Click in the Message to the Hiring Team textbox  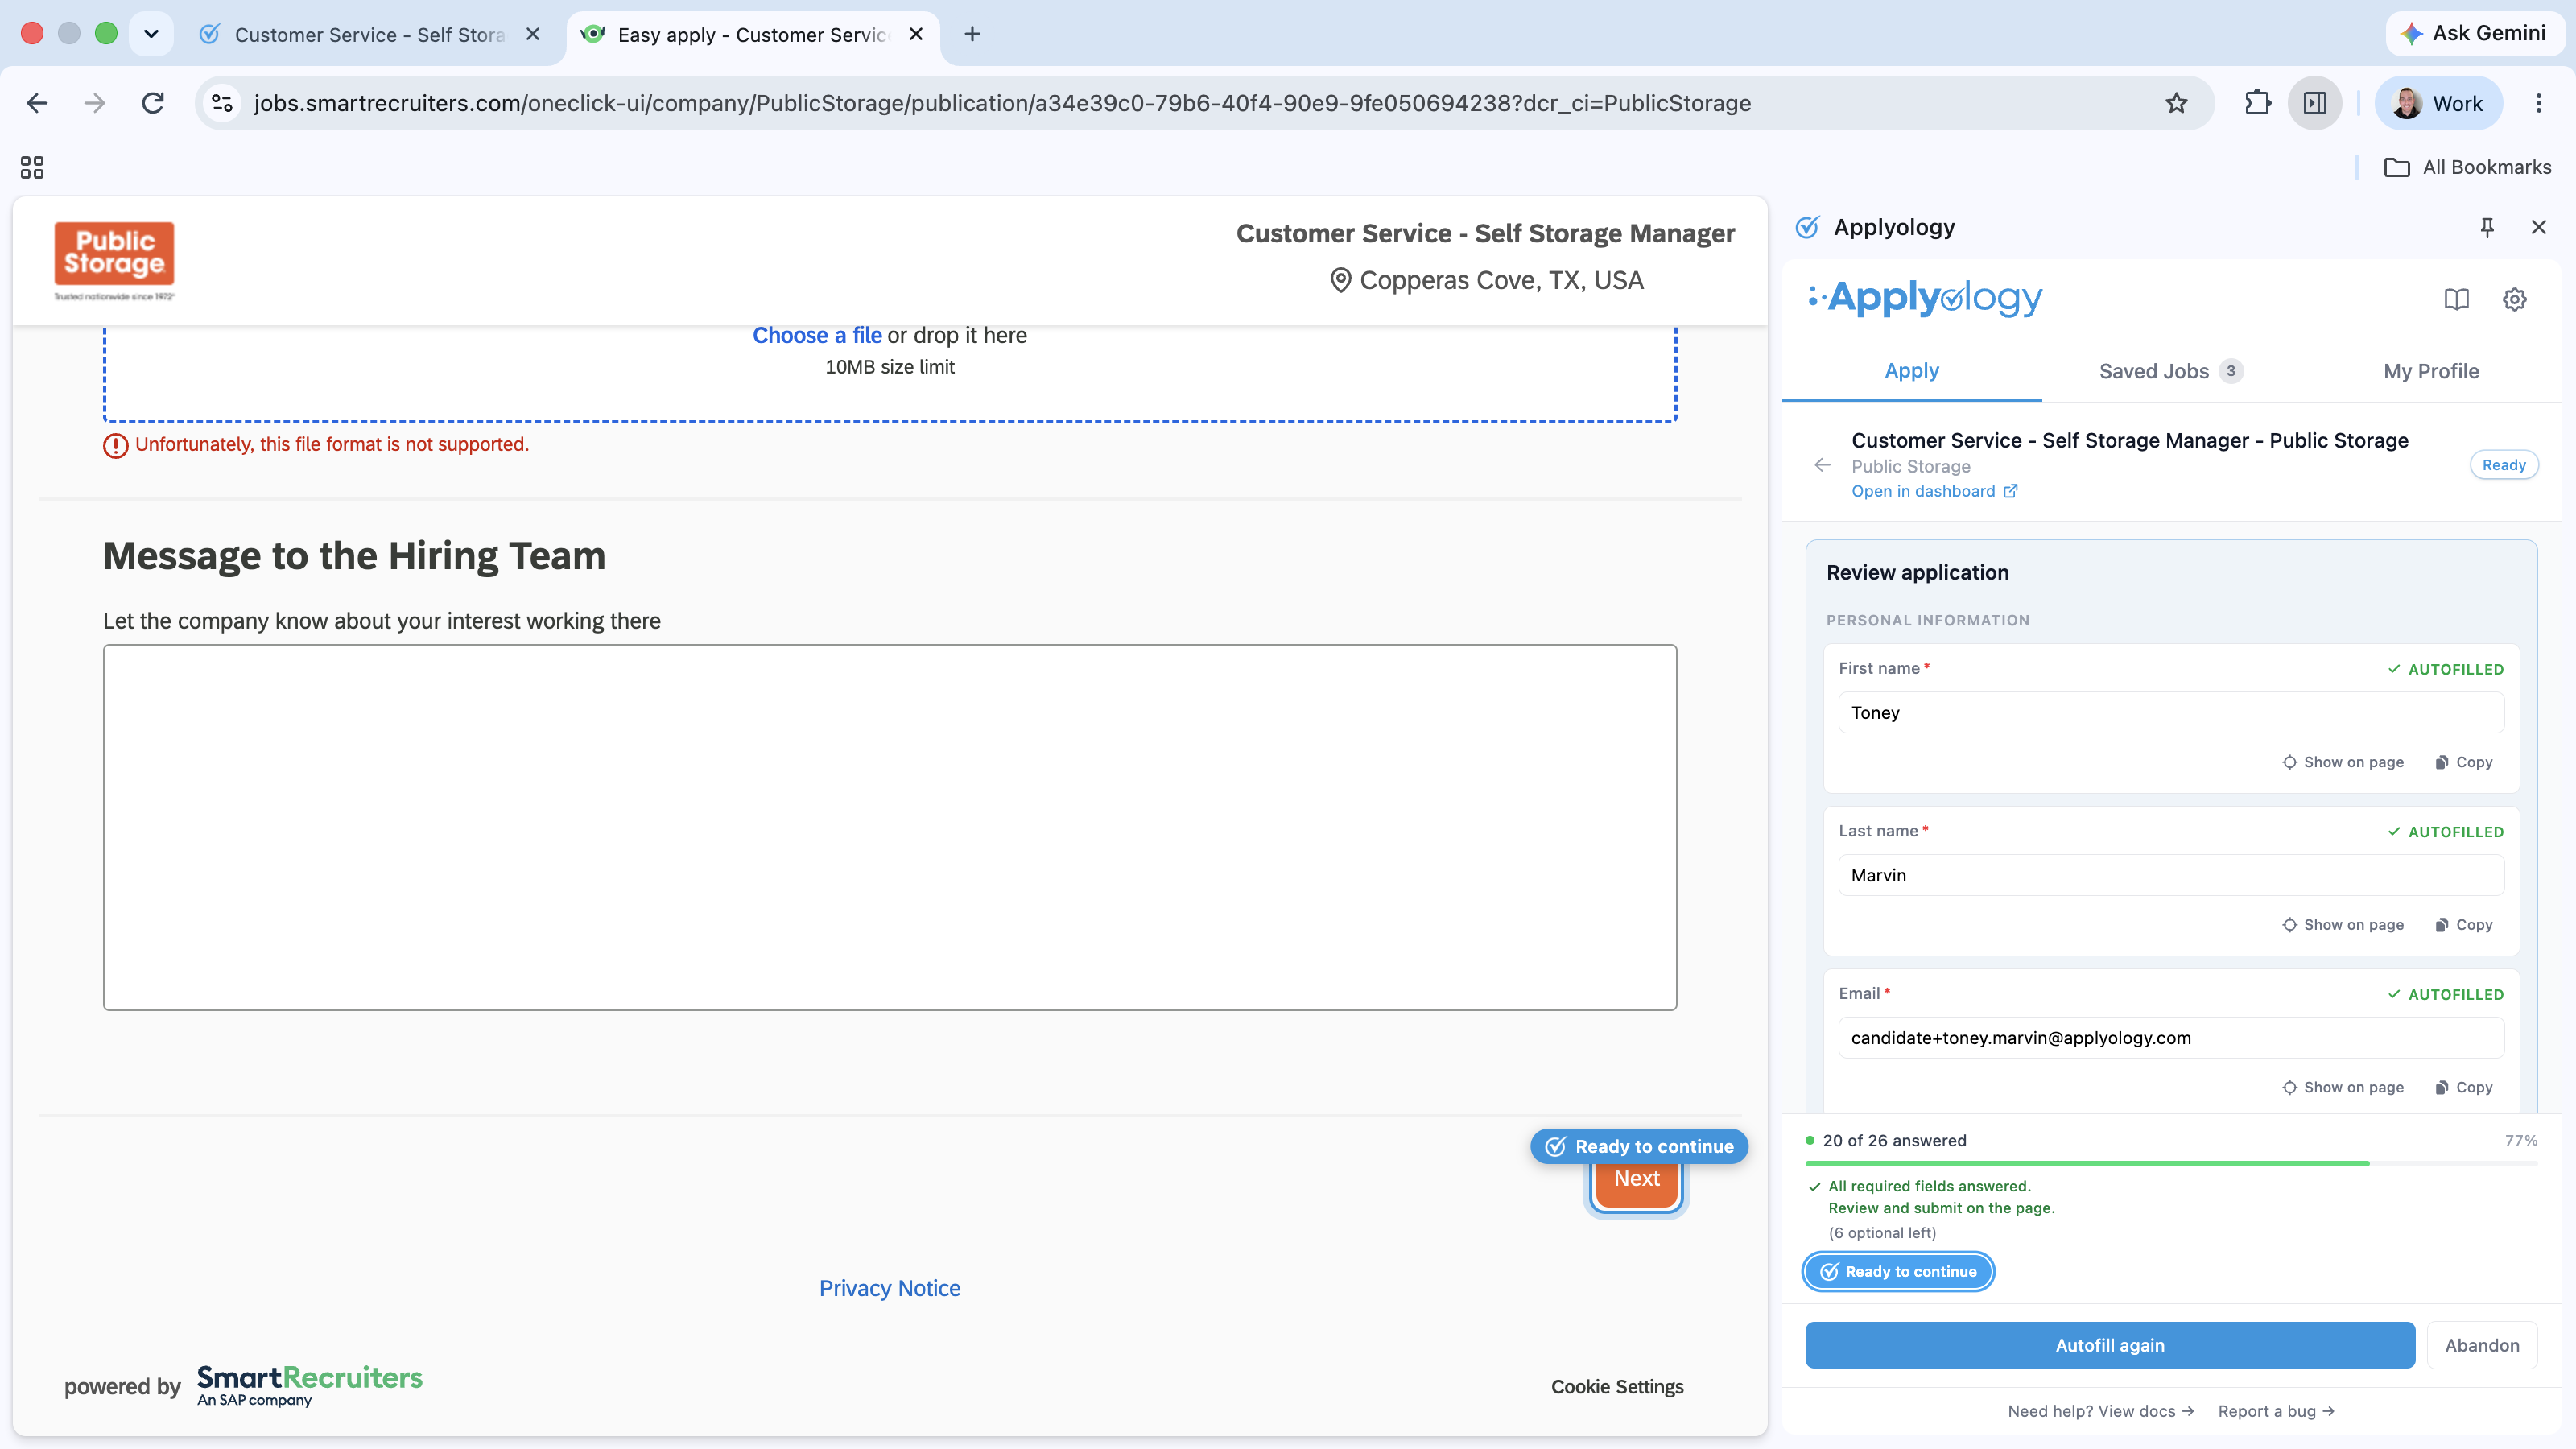click(889, 827)
